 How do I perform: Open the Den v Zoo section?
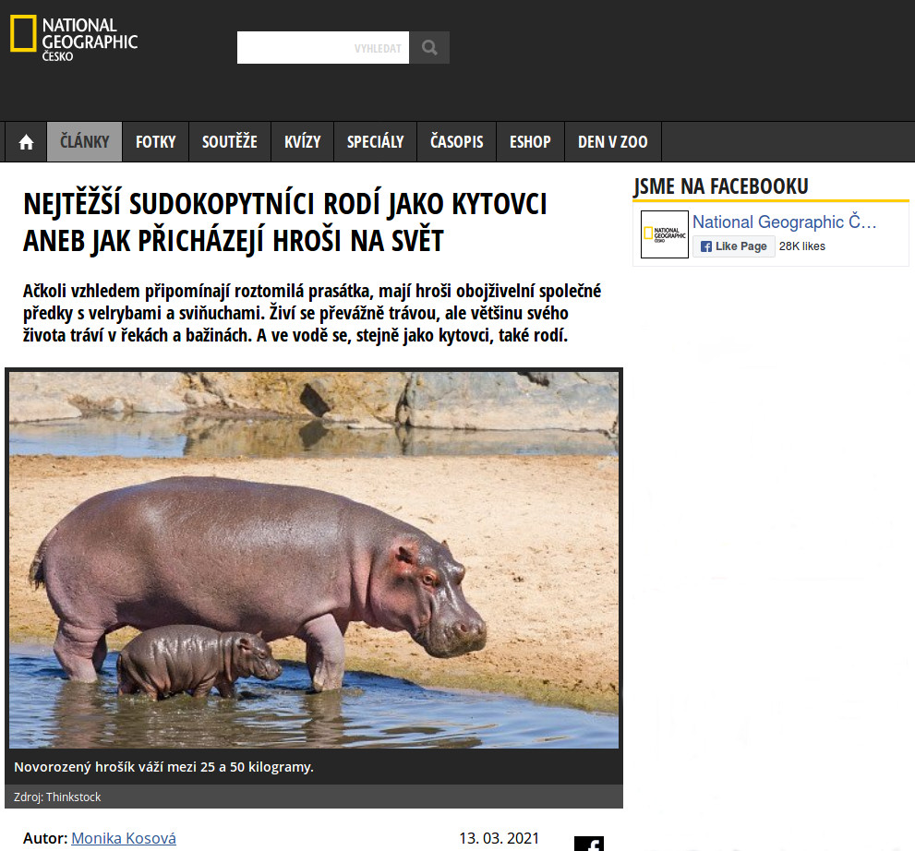(613, 142)
